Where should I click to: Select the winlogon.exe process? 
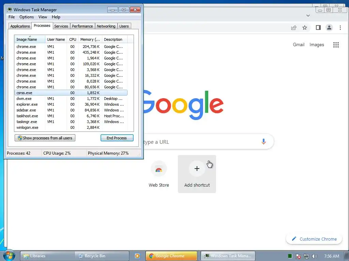pos(71,127)
